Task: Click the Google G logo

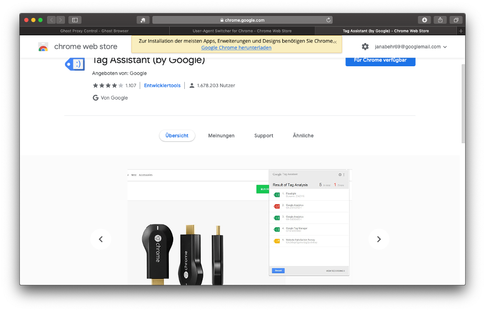Action: pos(96,98)
